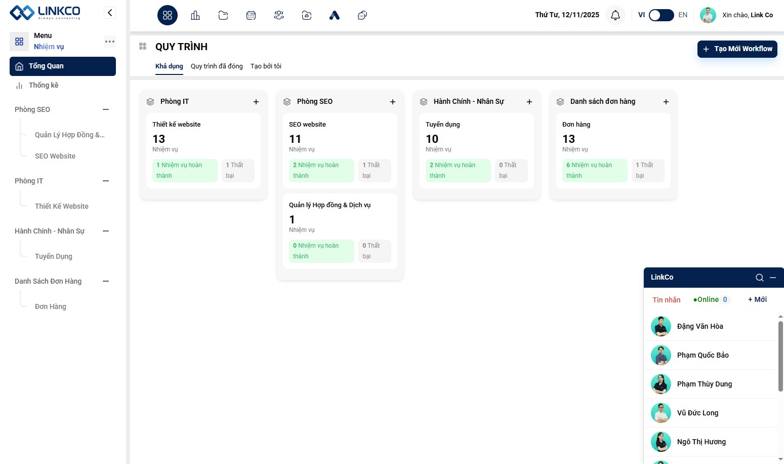The height and width of the screenshot is (464, 784).
Task: Collapse the Hành Chính - Nhân Sự sidebar group
Action: pyautogui.click(x=106, y=231)
